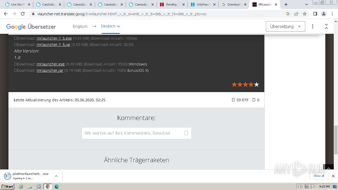Open Chrome's three-dot menu
Screen dimensions: 338x190
click(x=332, y=14)
